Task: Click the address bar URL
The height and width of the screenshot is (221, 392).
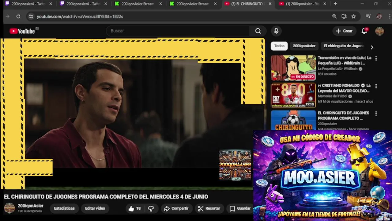Action: click(80, 17)
